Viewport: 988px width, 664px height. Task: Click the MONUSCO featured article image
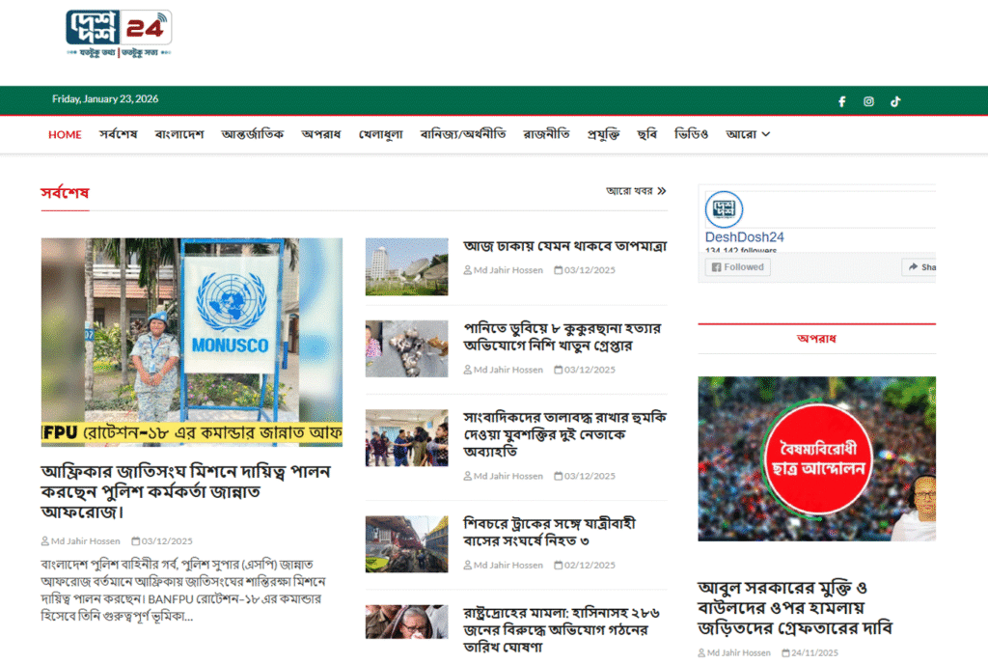tap(191, 342)
